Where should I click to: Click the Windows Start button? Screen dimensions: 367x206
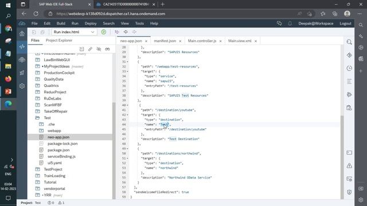tap(8, 5)
